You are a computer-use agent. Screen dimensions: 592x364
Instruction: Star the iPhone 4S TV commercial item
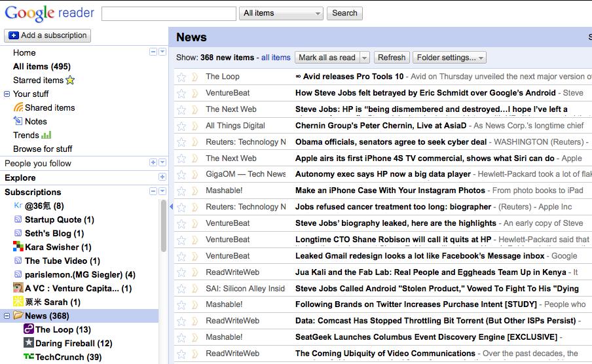pyautogui.click(x=181, y=158)
